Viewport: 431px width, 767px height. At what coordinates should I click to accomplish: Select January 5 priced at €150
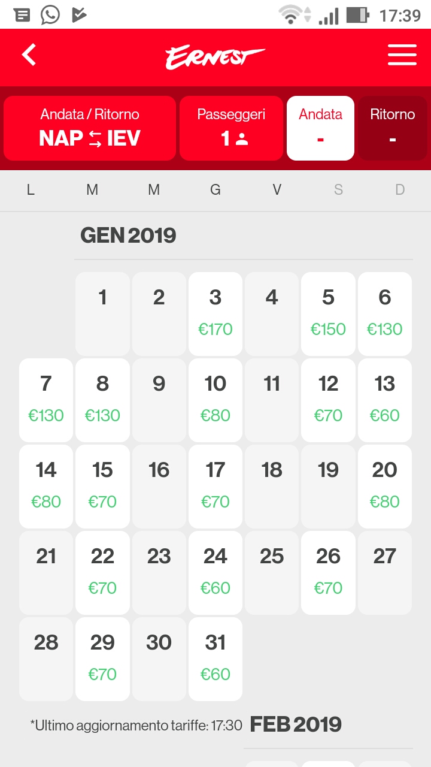(328, 313)
